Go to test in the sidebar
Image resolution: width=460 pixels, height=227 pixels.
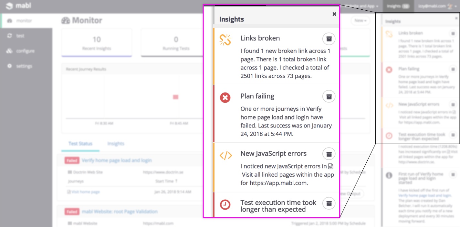tap(20, 36)
